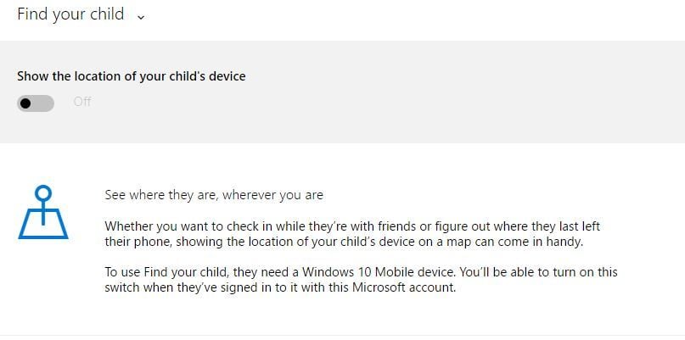
Task: Enable the child's device location toggle
Action: click(36, 103)
